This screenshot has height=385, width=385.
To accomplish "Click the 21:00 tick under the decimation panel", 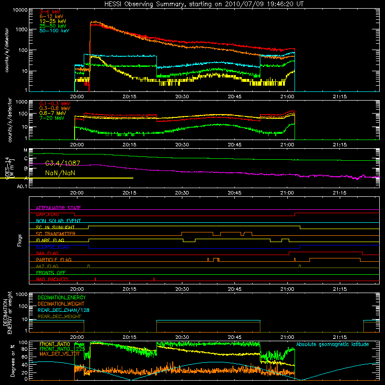I will pyautogui.click(x=287, y=337).
